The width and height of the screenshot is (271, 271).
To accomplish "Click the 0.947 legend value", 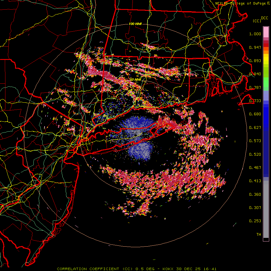I will tap(255, 47).
